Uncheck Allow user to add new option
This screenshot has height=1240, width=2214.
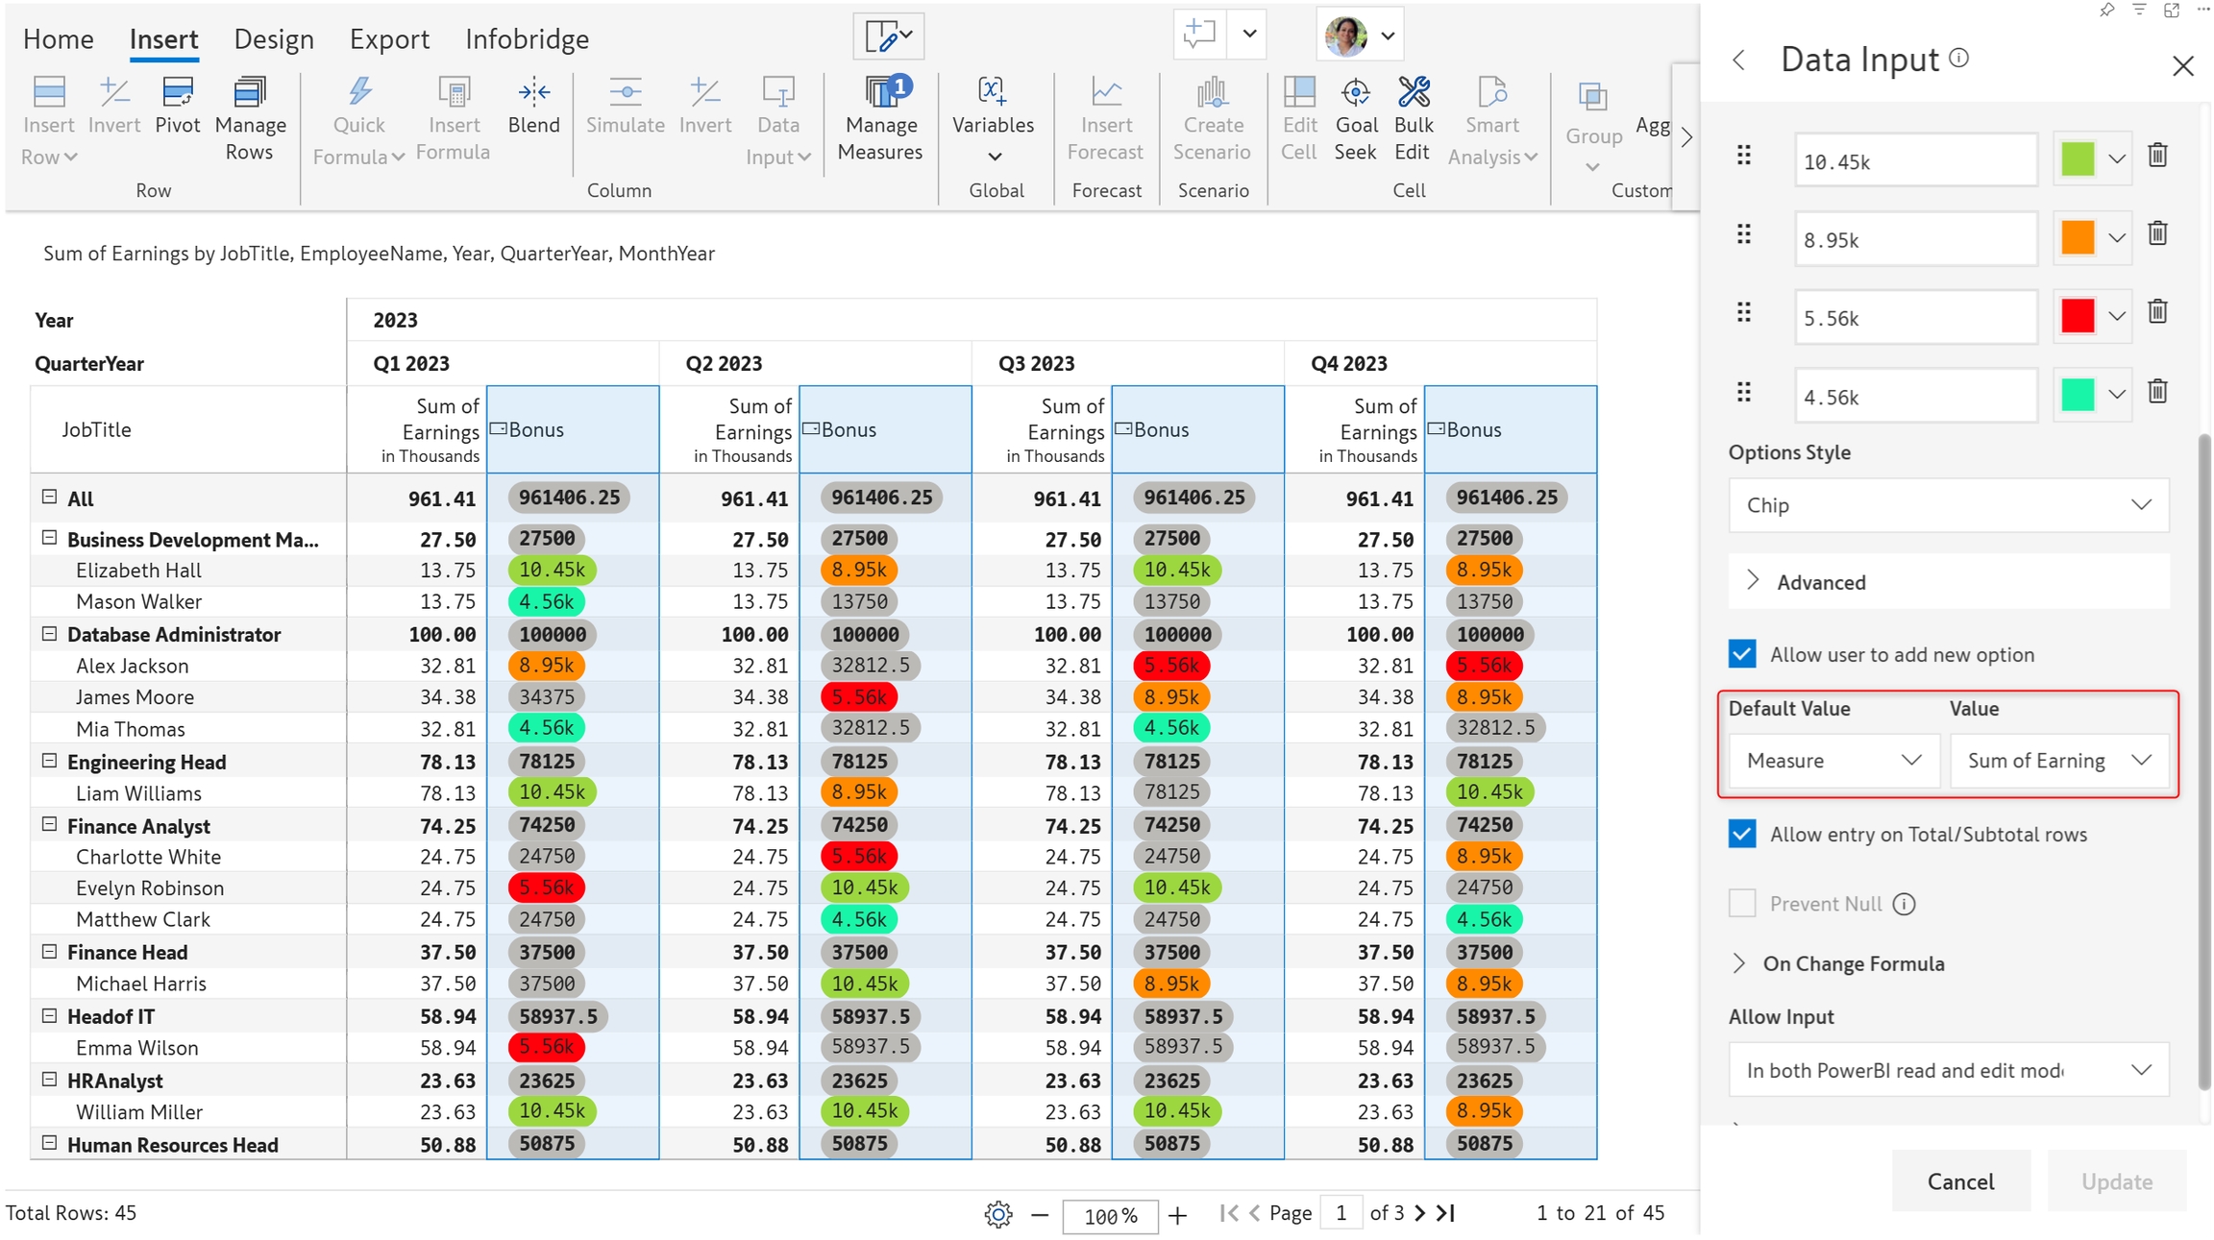point(1742,654)
